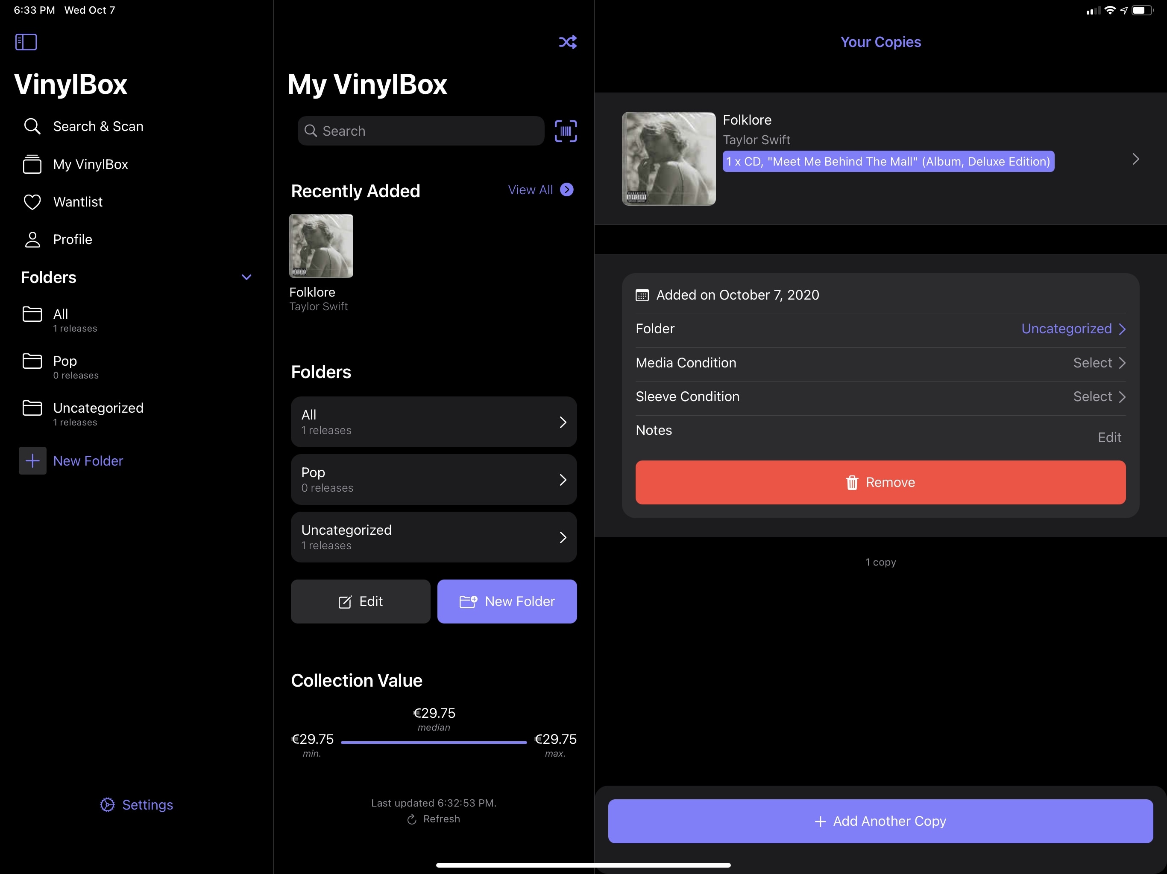Click the battery status icon
This screenshot has height=874, width=1167.
tap(1143, 10)
